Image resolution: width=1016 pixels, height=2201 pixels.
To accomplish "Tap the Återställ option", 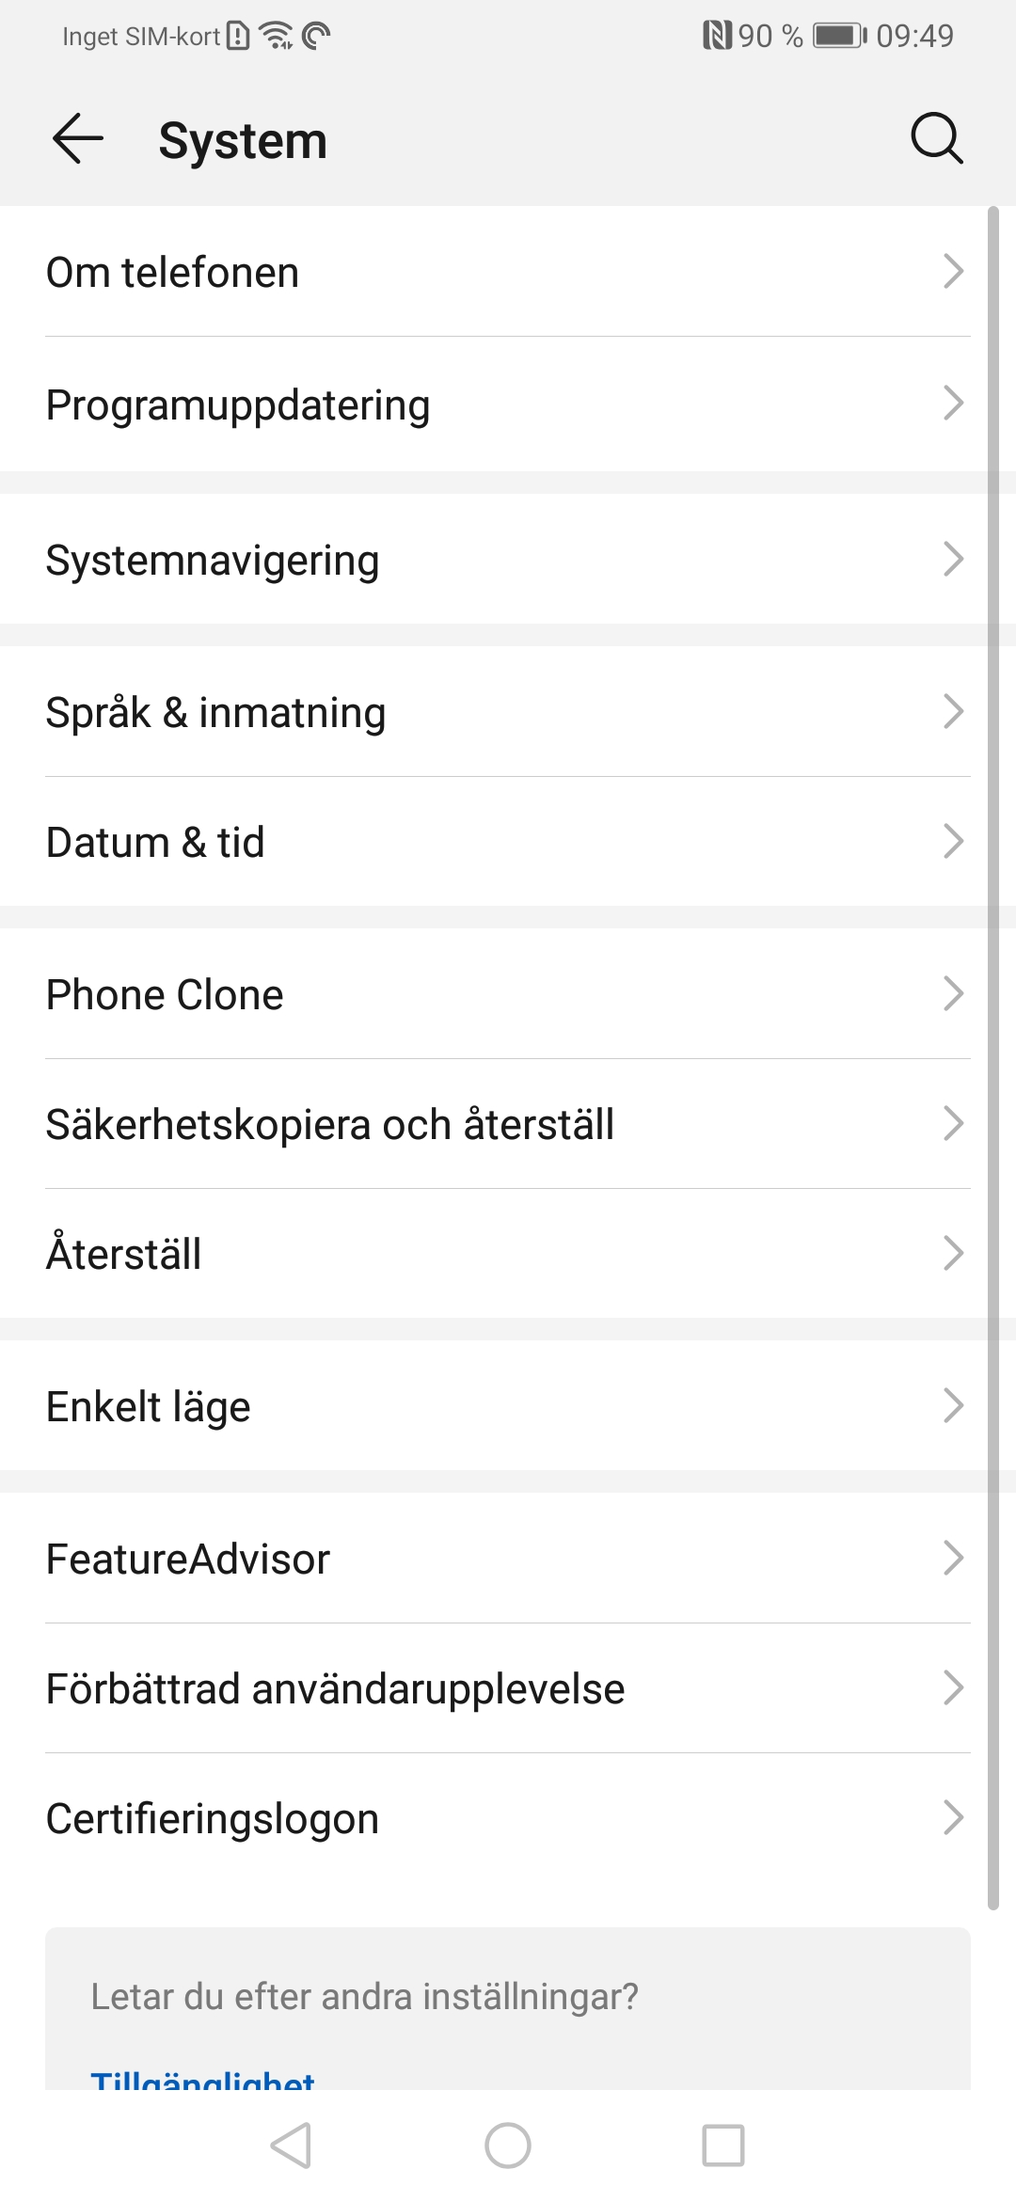I will [123, 1254].
